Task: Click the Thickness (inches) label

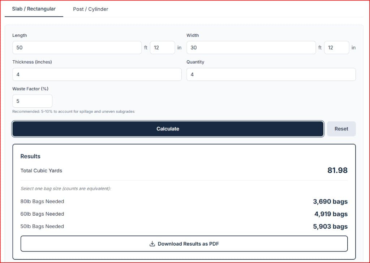Action: click(32, 62)
